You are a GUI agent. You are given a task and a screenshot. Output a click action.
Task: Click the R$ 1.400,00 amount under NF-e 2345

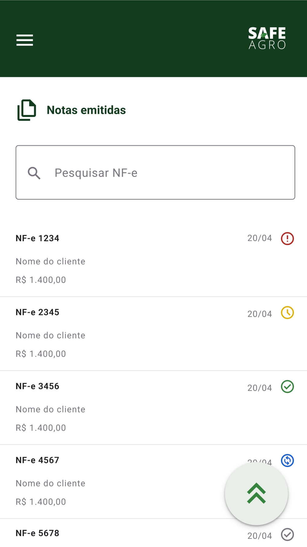(41, 354)
